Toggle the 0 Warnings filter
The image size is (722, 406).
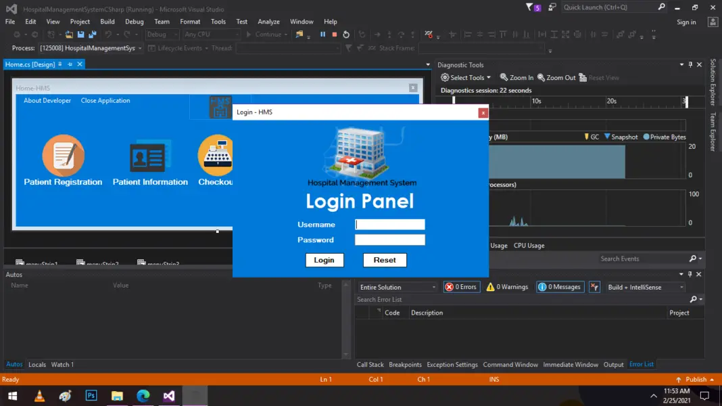click(508, 287)
